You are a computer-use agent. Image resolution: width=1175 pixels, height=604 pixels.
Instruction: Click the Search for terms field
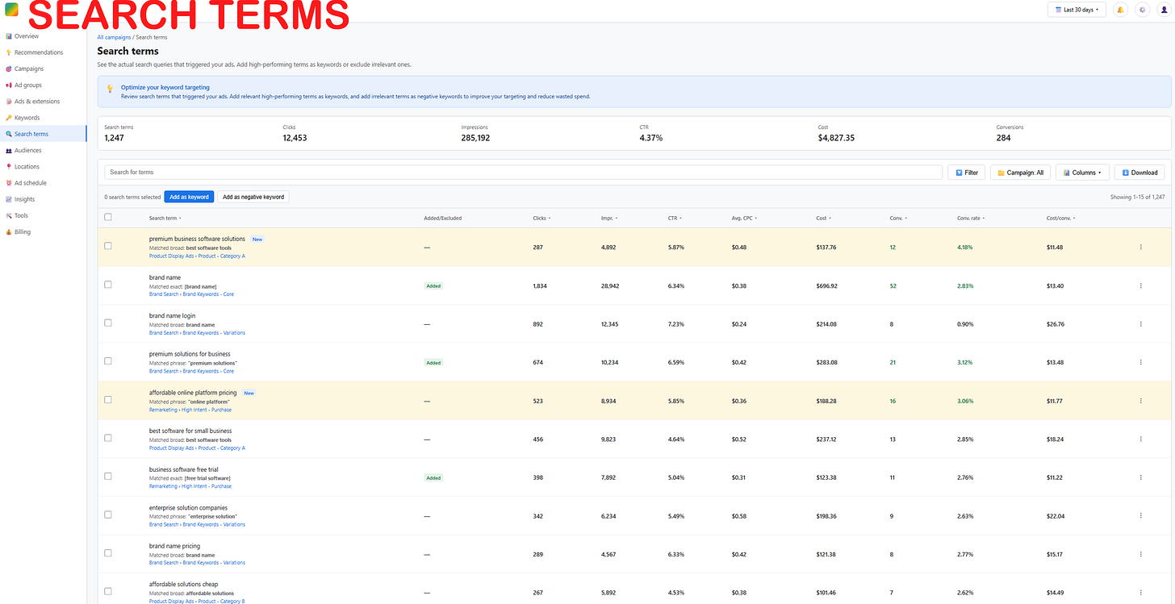(523, 173)
